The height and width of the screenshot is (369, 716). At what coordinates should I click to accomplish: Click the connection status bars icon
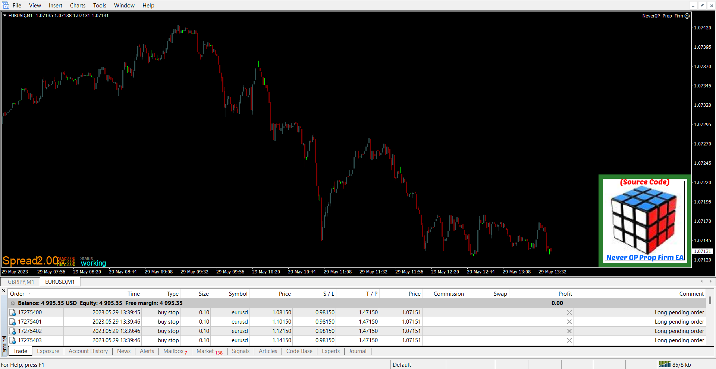coord(664,365)
